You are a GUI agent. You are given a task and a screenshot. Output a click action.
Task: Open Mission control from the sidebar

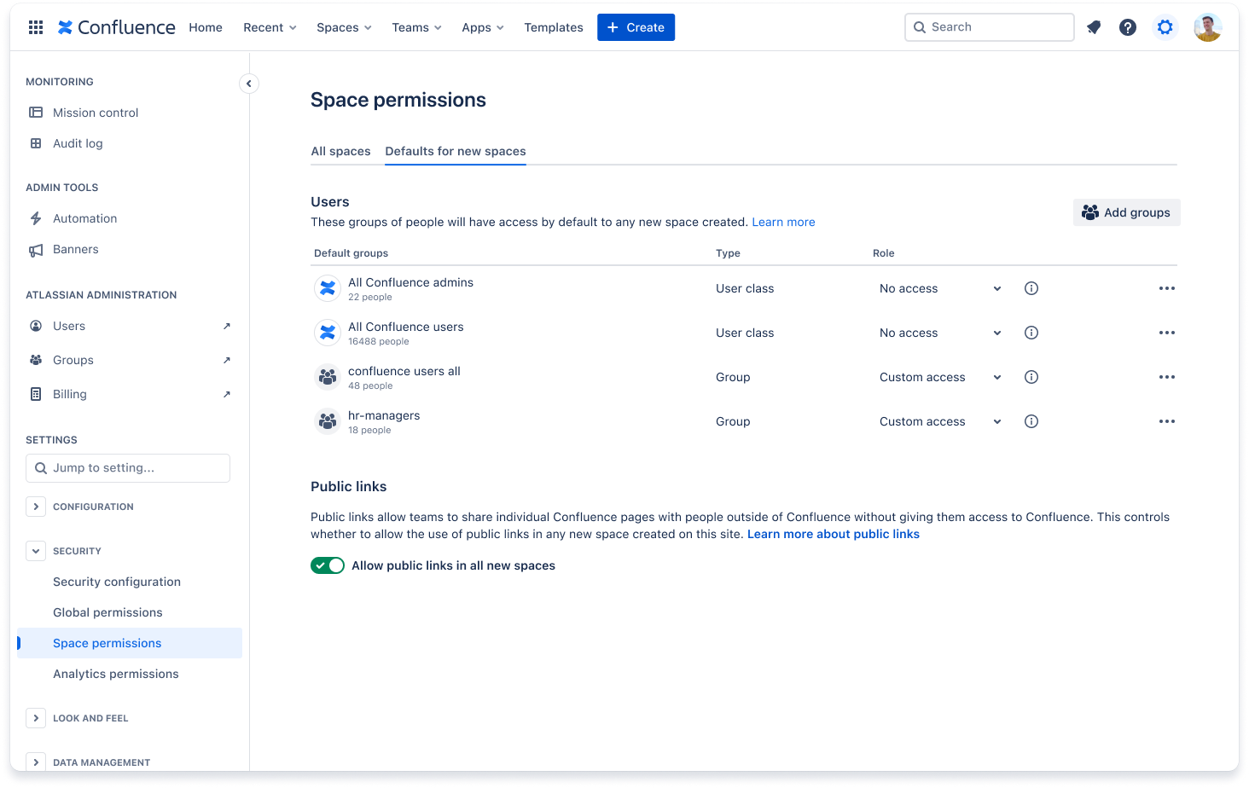96,112
